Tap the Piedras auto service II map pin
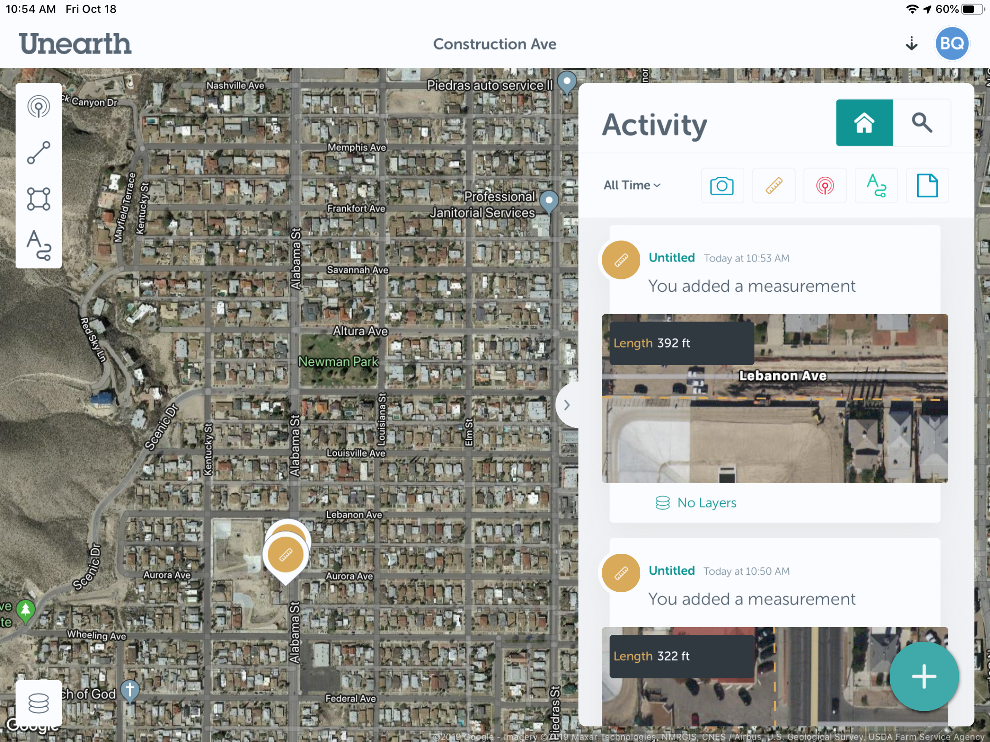This screenshot has width=990, height=742. pyautogui.click(x=567, y=83)
